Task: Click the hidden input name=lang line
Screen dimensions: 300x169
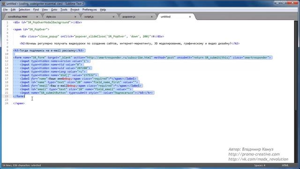Action: [x=52, y=71]
